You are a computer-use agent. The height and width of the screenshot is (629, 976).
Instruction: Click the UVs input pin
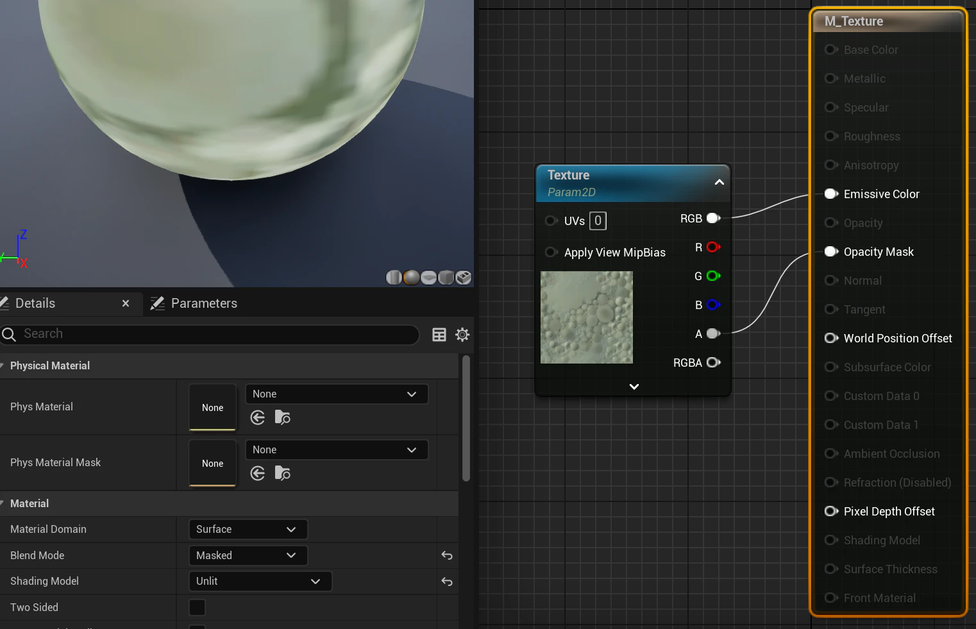551,221
